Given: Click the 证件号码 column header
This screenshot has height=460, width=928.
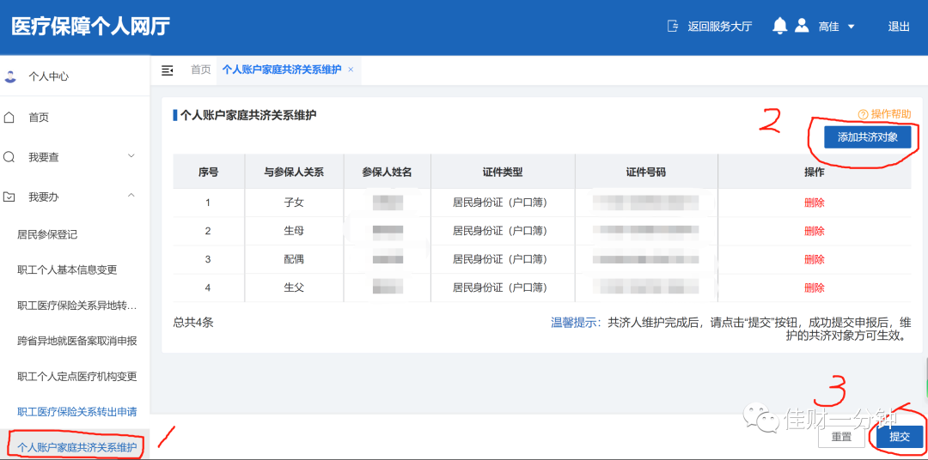Looking at the screenshot, I should (646, 172).
